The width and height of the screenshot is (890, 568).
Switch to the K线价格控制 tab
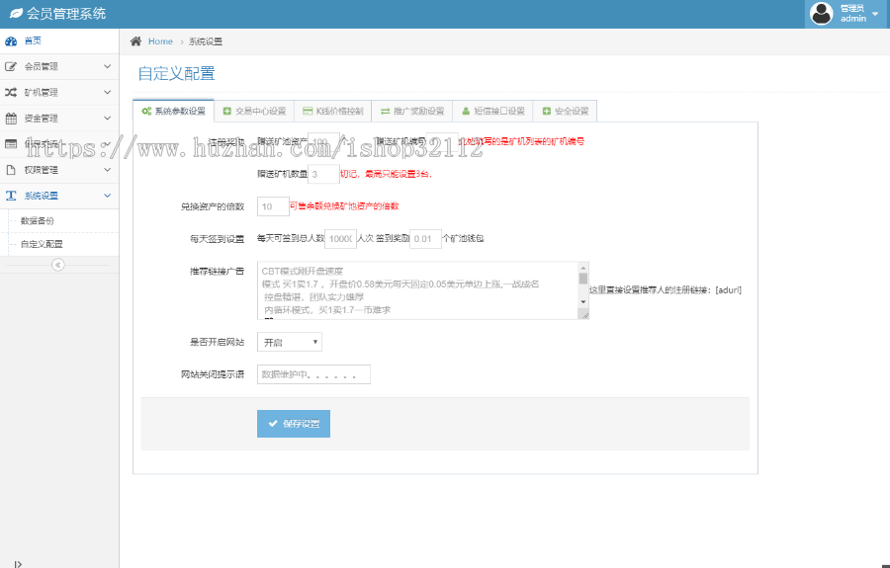click(332, 111)
